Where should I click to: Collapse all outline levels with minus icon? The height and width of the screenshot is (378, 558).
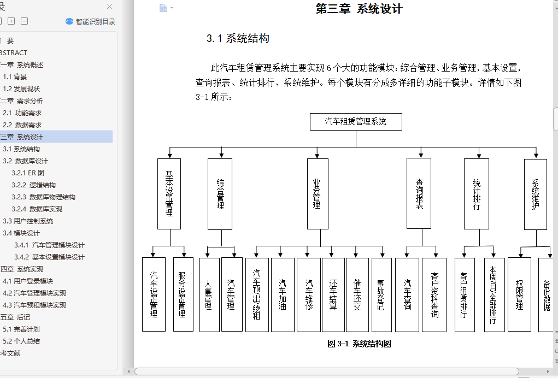pos(24,21)
